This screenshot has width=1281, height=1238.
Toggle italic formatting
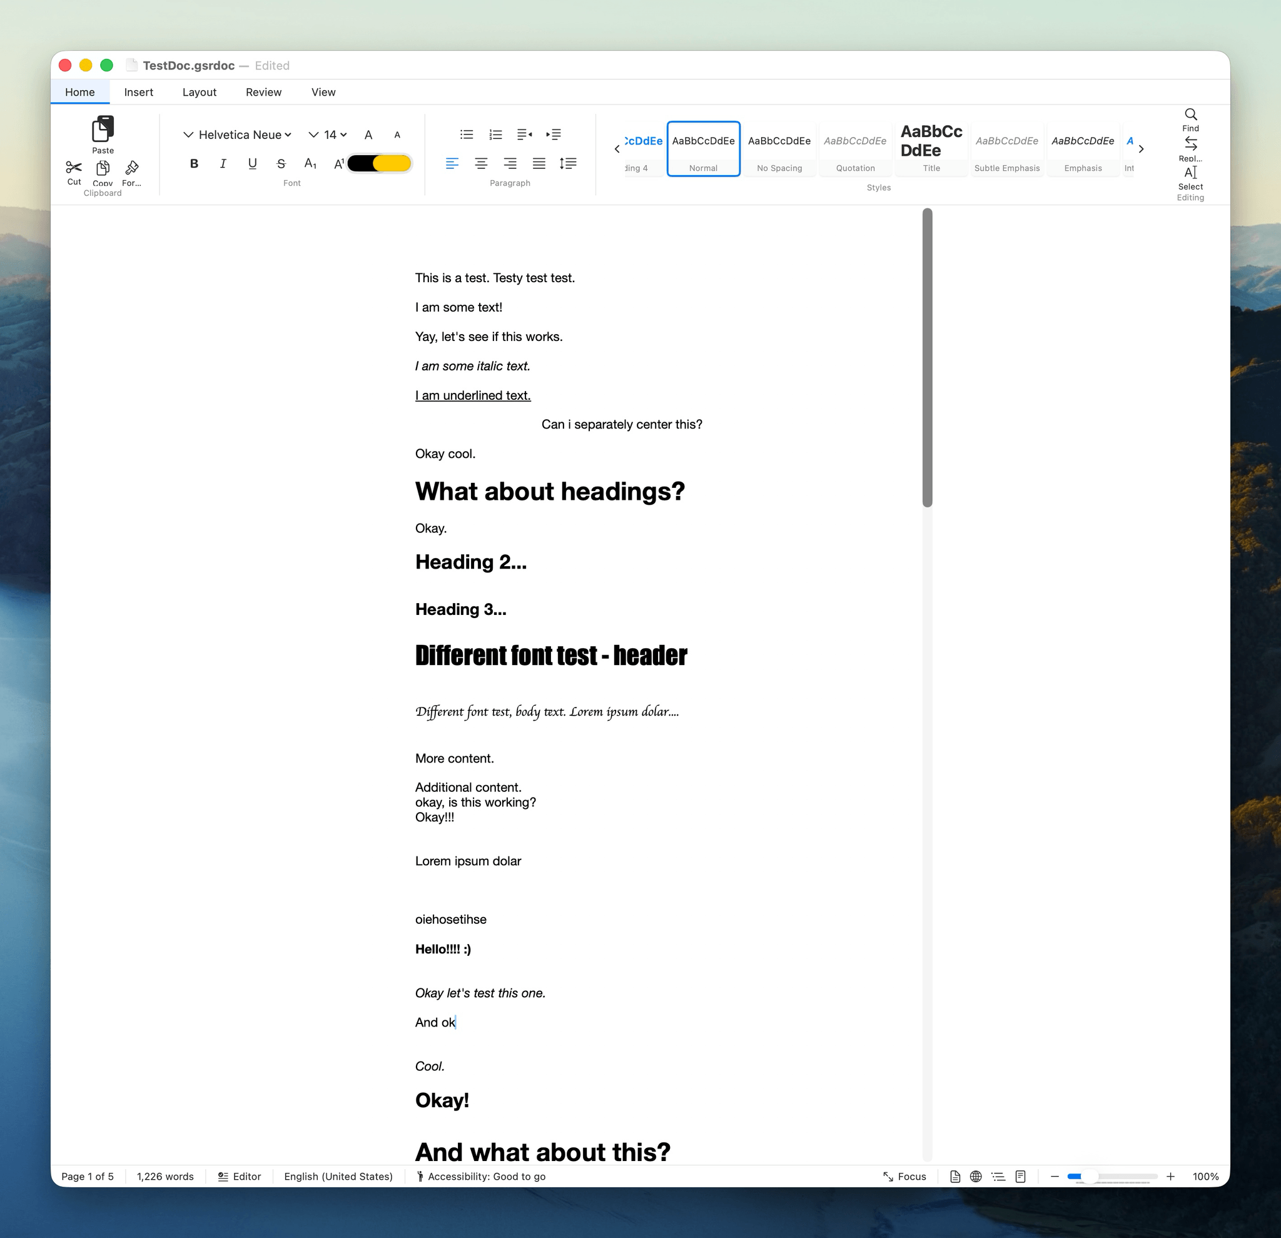(x=223, y=163)
